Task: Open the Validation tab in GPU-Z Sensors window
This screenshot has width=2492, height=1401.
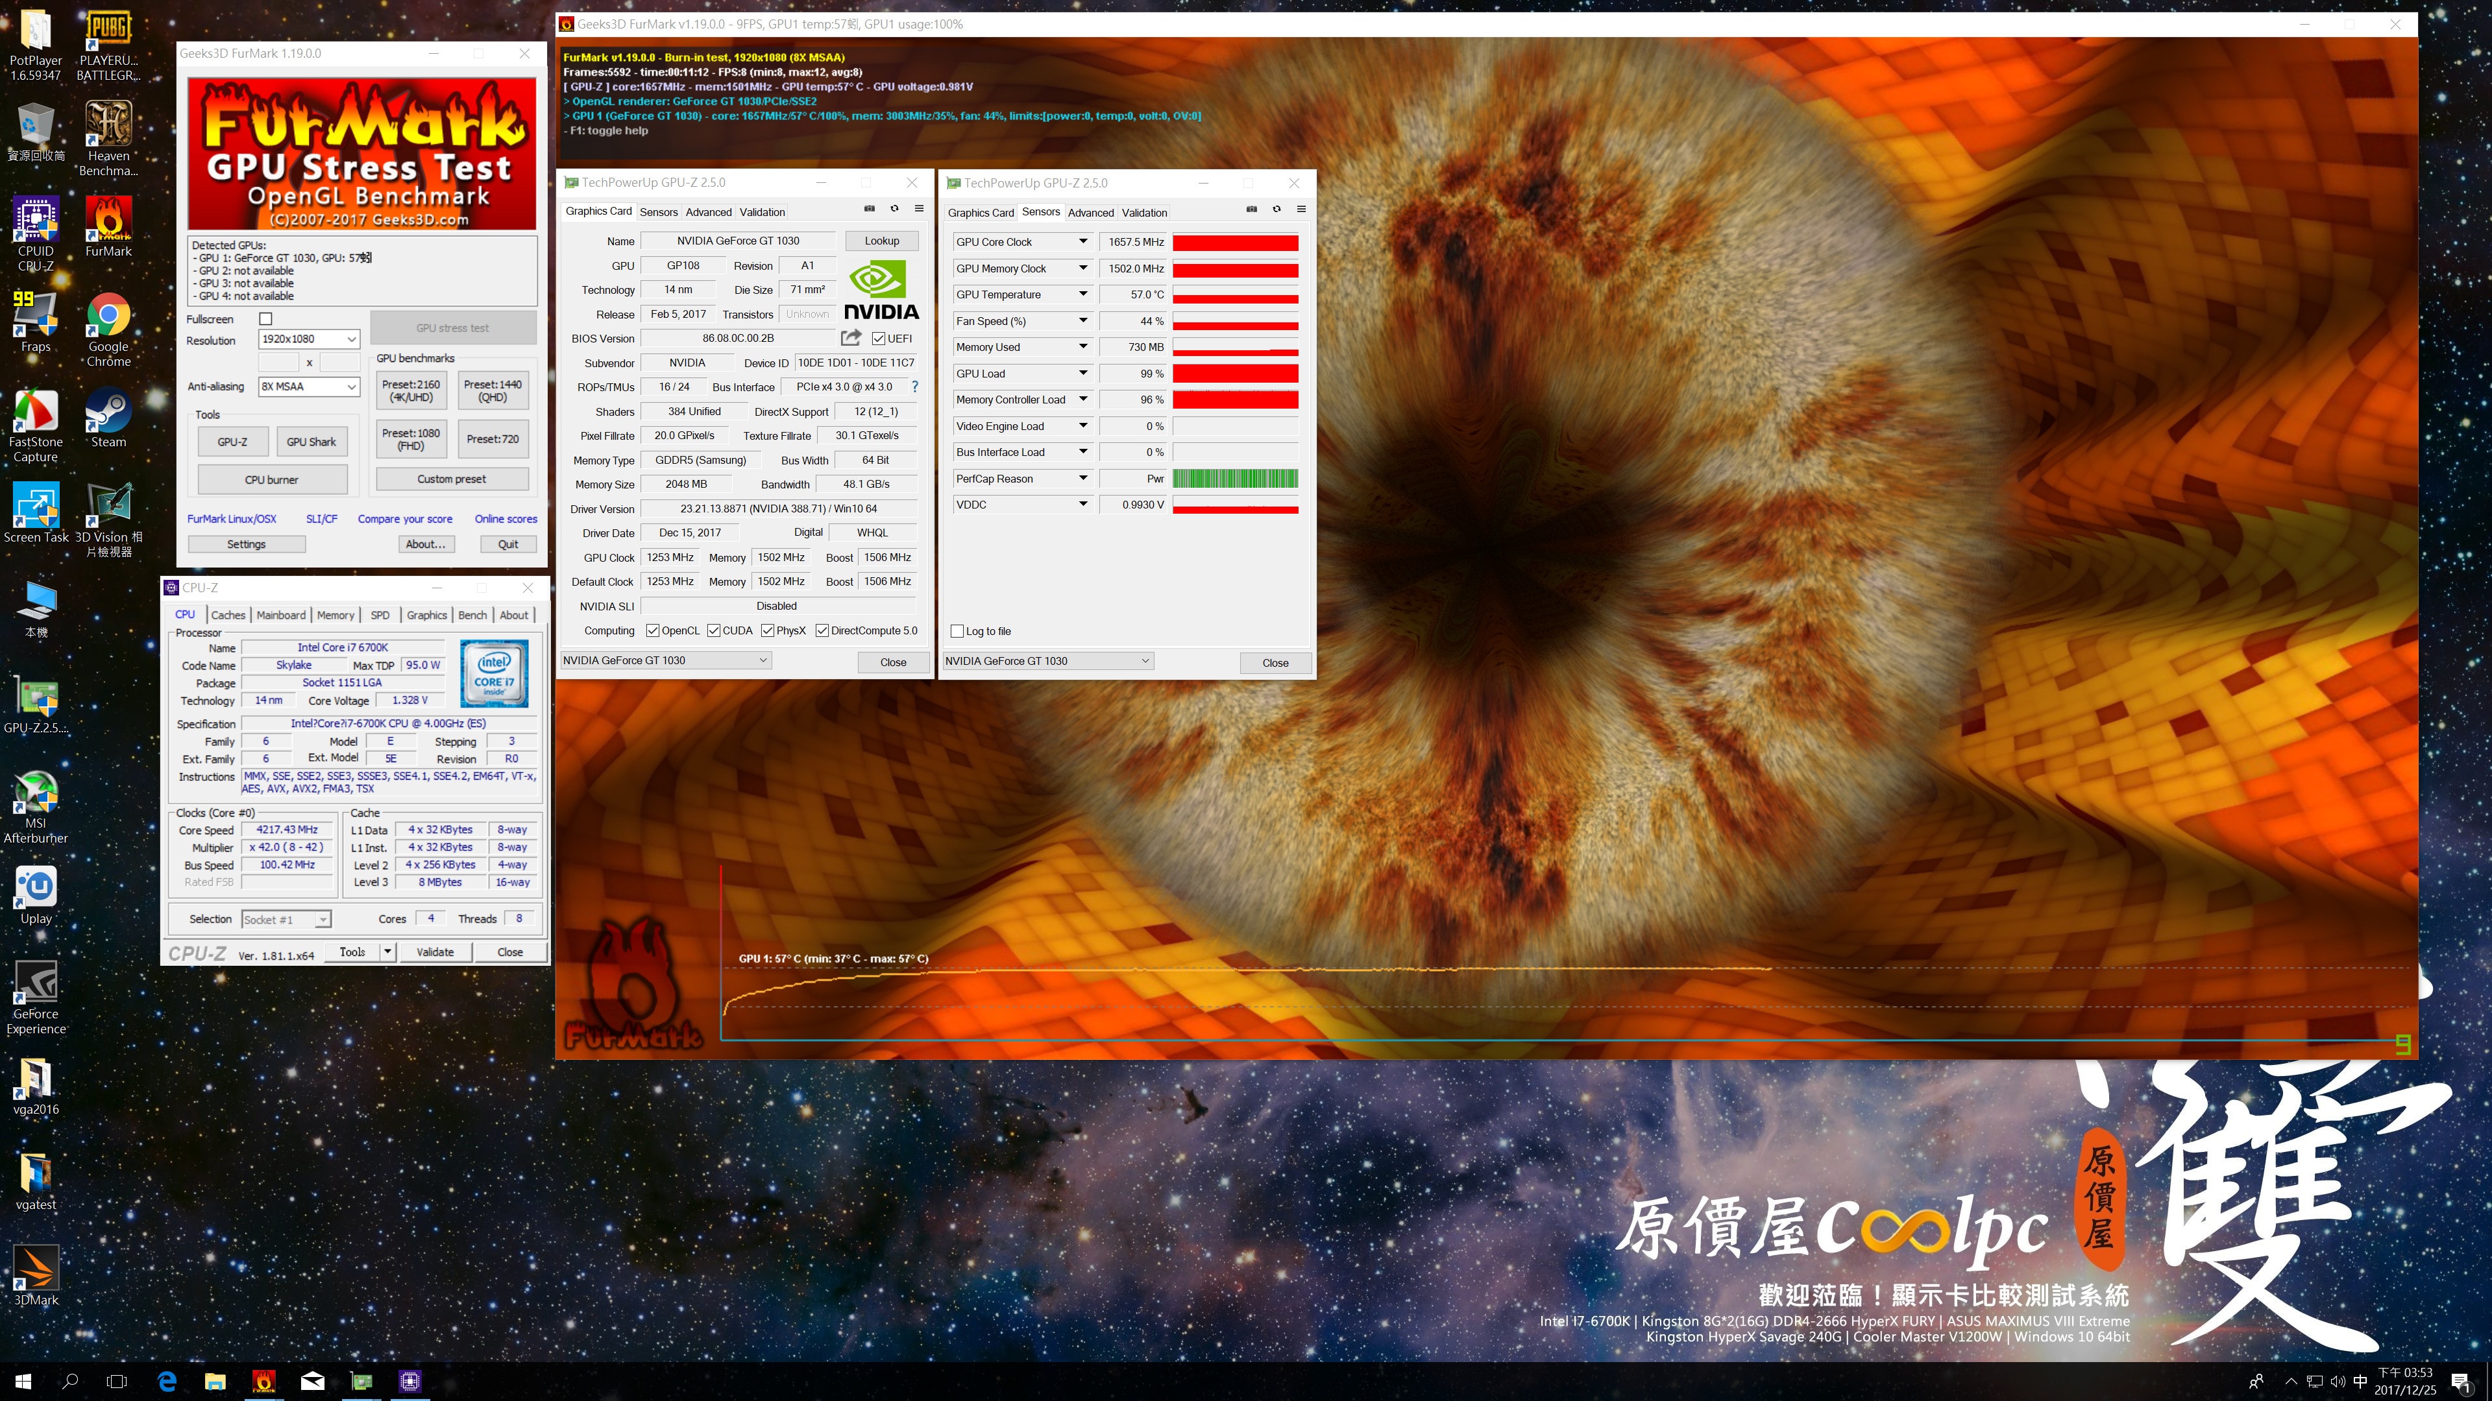Action: [x=1144, y=213]
